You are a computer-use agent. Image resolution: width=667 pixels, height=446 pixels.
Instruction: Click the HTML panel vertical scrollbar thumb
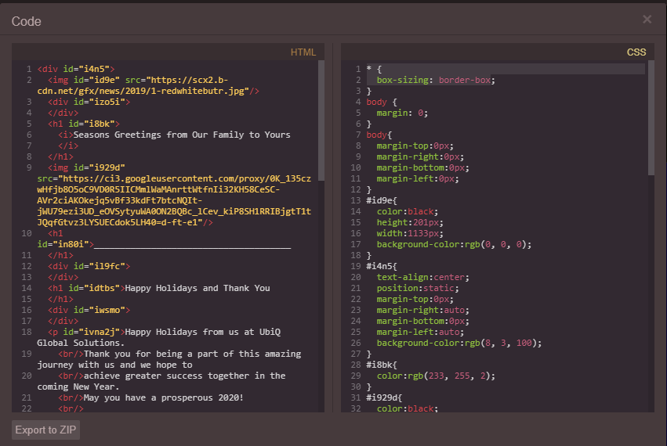321,120
